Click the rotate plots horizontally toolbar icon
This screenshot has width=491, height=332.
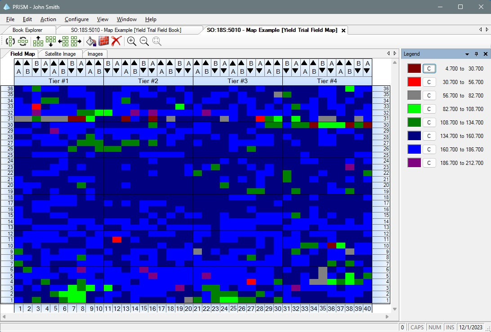[23, 41]
